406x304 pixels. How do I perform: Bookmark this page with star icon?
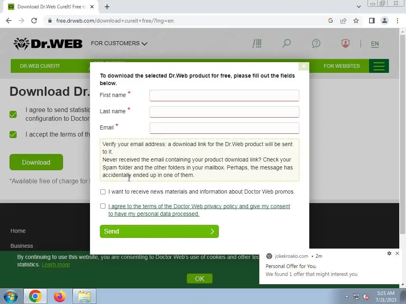tap(356, 21)
